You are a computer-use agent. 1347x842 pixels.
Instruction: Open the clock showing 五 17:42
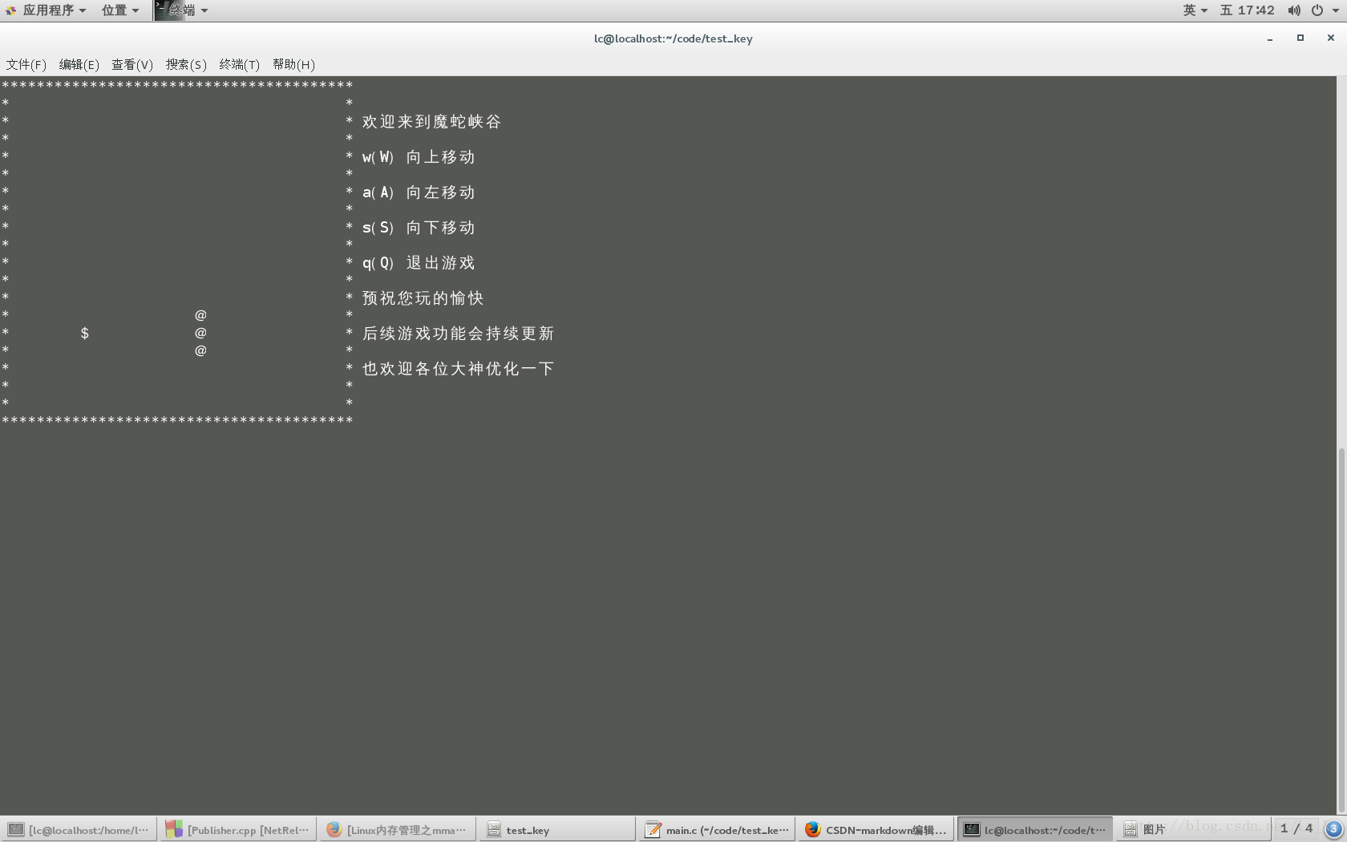point(1247,10)
